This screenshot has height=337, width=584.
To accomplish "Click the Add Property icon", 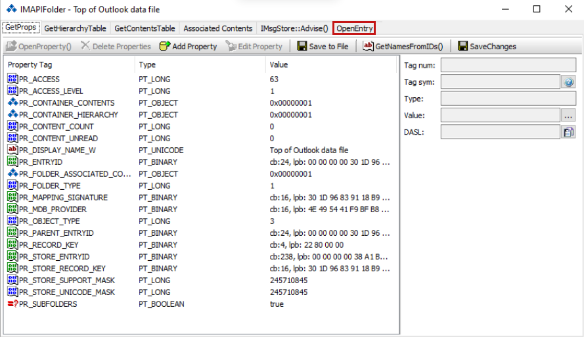I will [165, 46].
